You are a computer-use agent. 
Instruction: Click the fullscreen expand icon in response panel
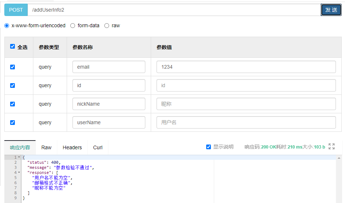(x=331, y=146)
